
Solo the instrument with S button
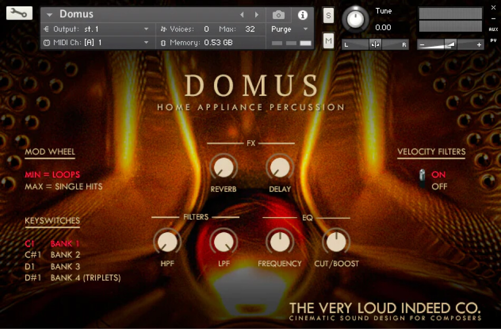(x=329, y=15)
